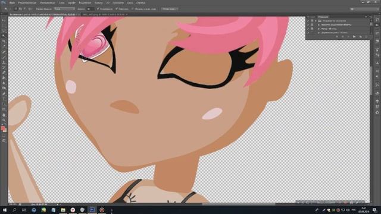The image size is (381, 214).
Task: Open the Окно menu
Action: (130, 2)
